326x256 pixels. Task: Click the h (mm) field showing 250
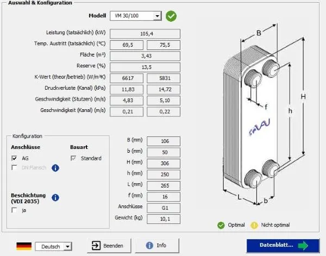pos(164,174)
